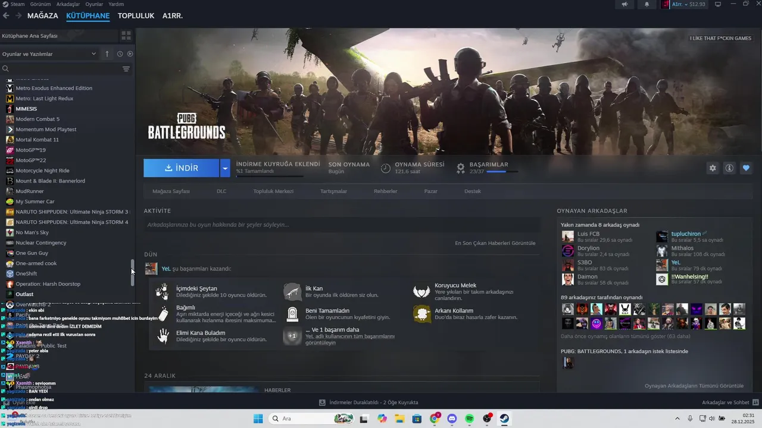Open the notifications bell
762x428 pixels.
[647, 4]
